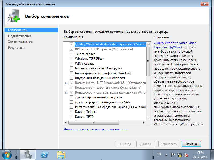This screenshot has height=160, width=214.
Task: Tick Биометрическая платформа Windows checkbox
Action: pyautogui.click(x=71, y=73)
